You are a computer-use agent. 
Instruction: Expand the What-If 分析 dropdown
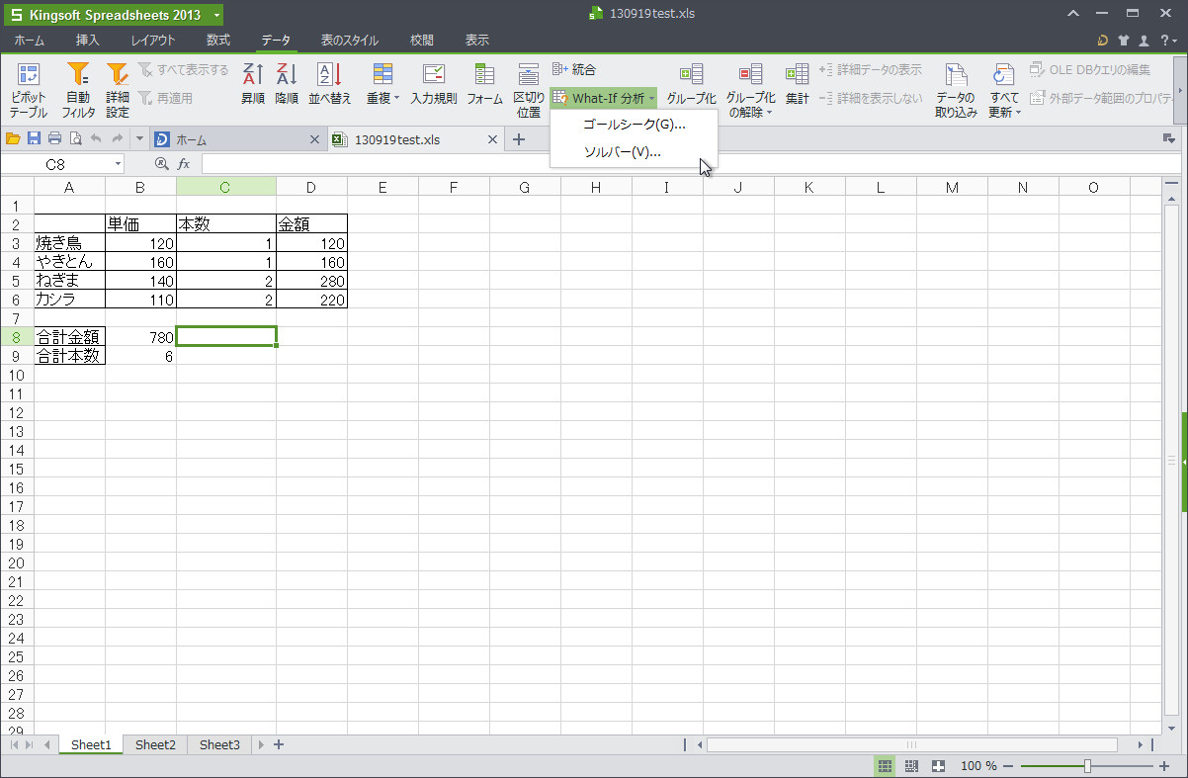click(603, 98)
